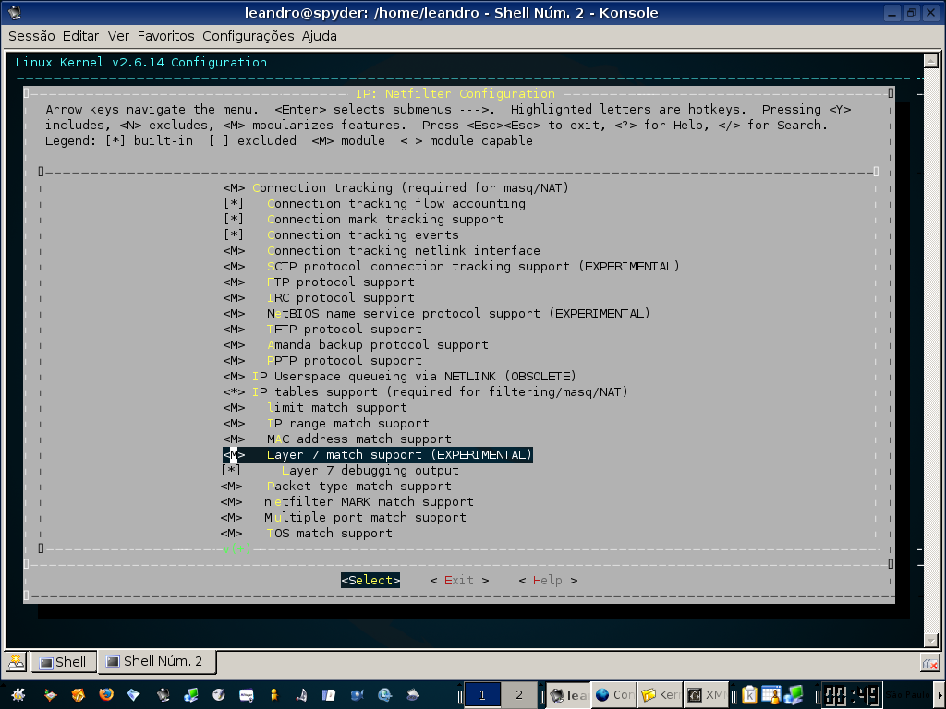Select the highlighted Layer 7 match support entry
This screenshot has width=946, height=709.
pyautogui.click(x=377, y=454)
